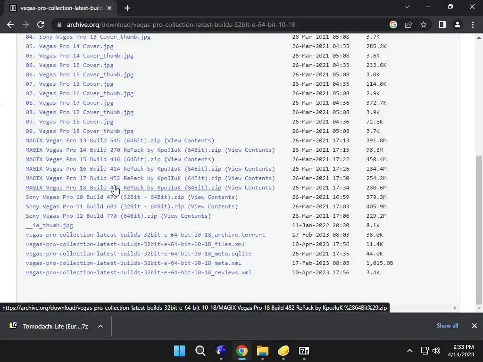This screenshot has height=362, width=483.
Task: Download Sony Vegas Pro 11 Build 683 zip
Action: (x=105, y=206)
